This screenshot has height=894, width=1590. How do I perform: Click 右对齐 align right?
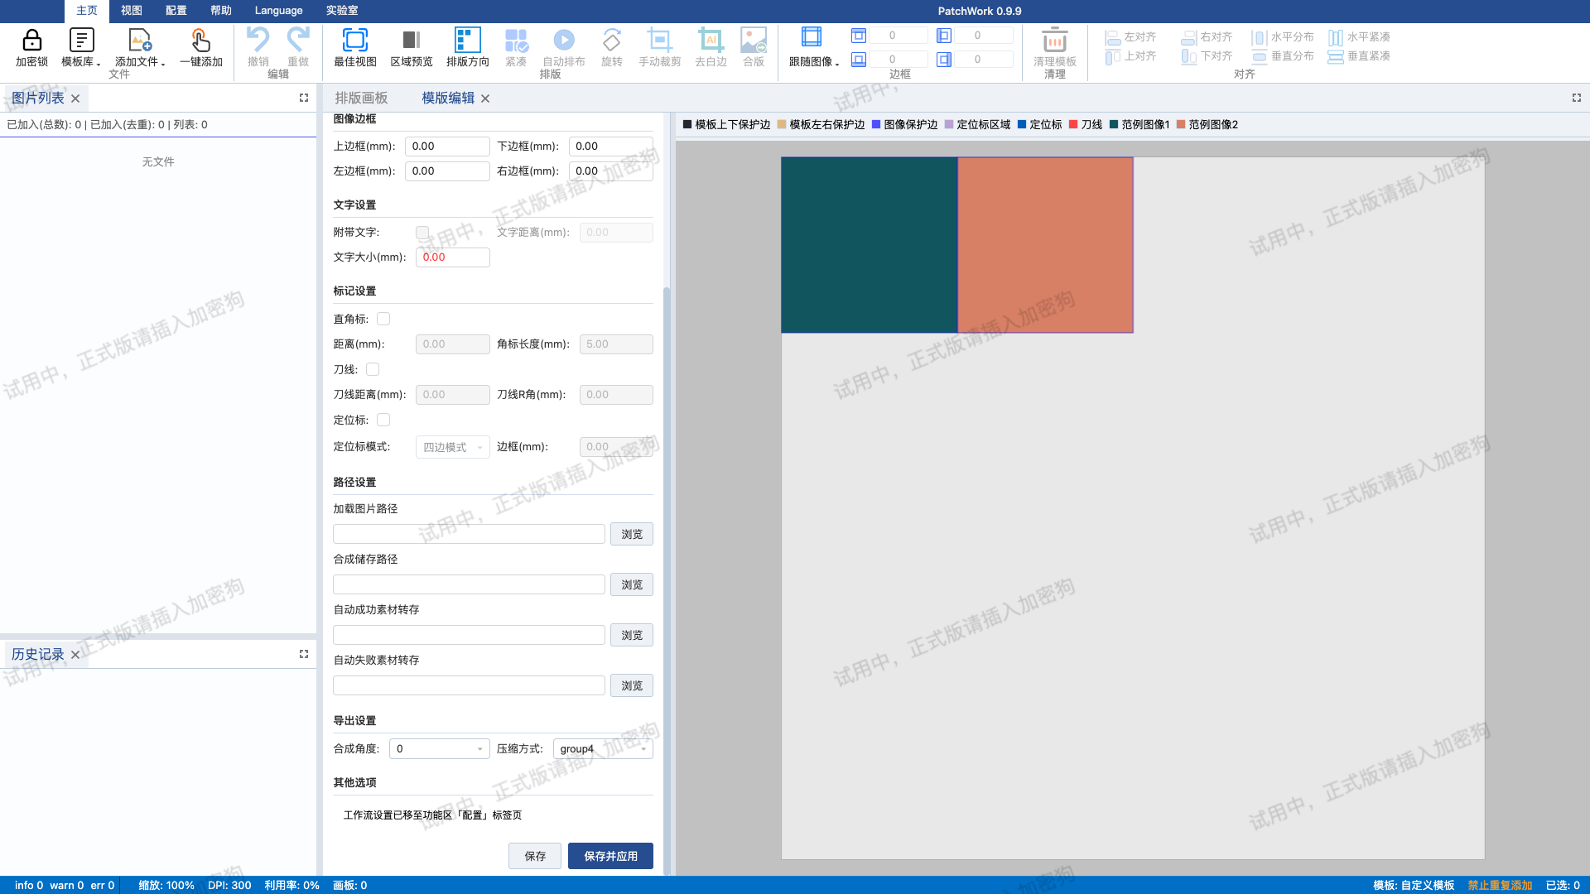click(1207, 37)
